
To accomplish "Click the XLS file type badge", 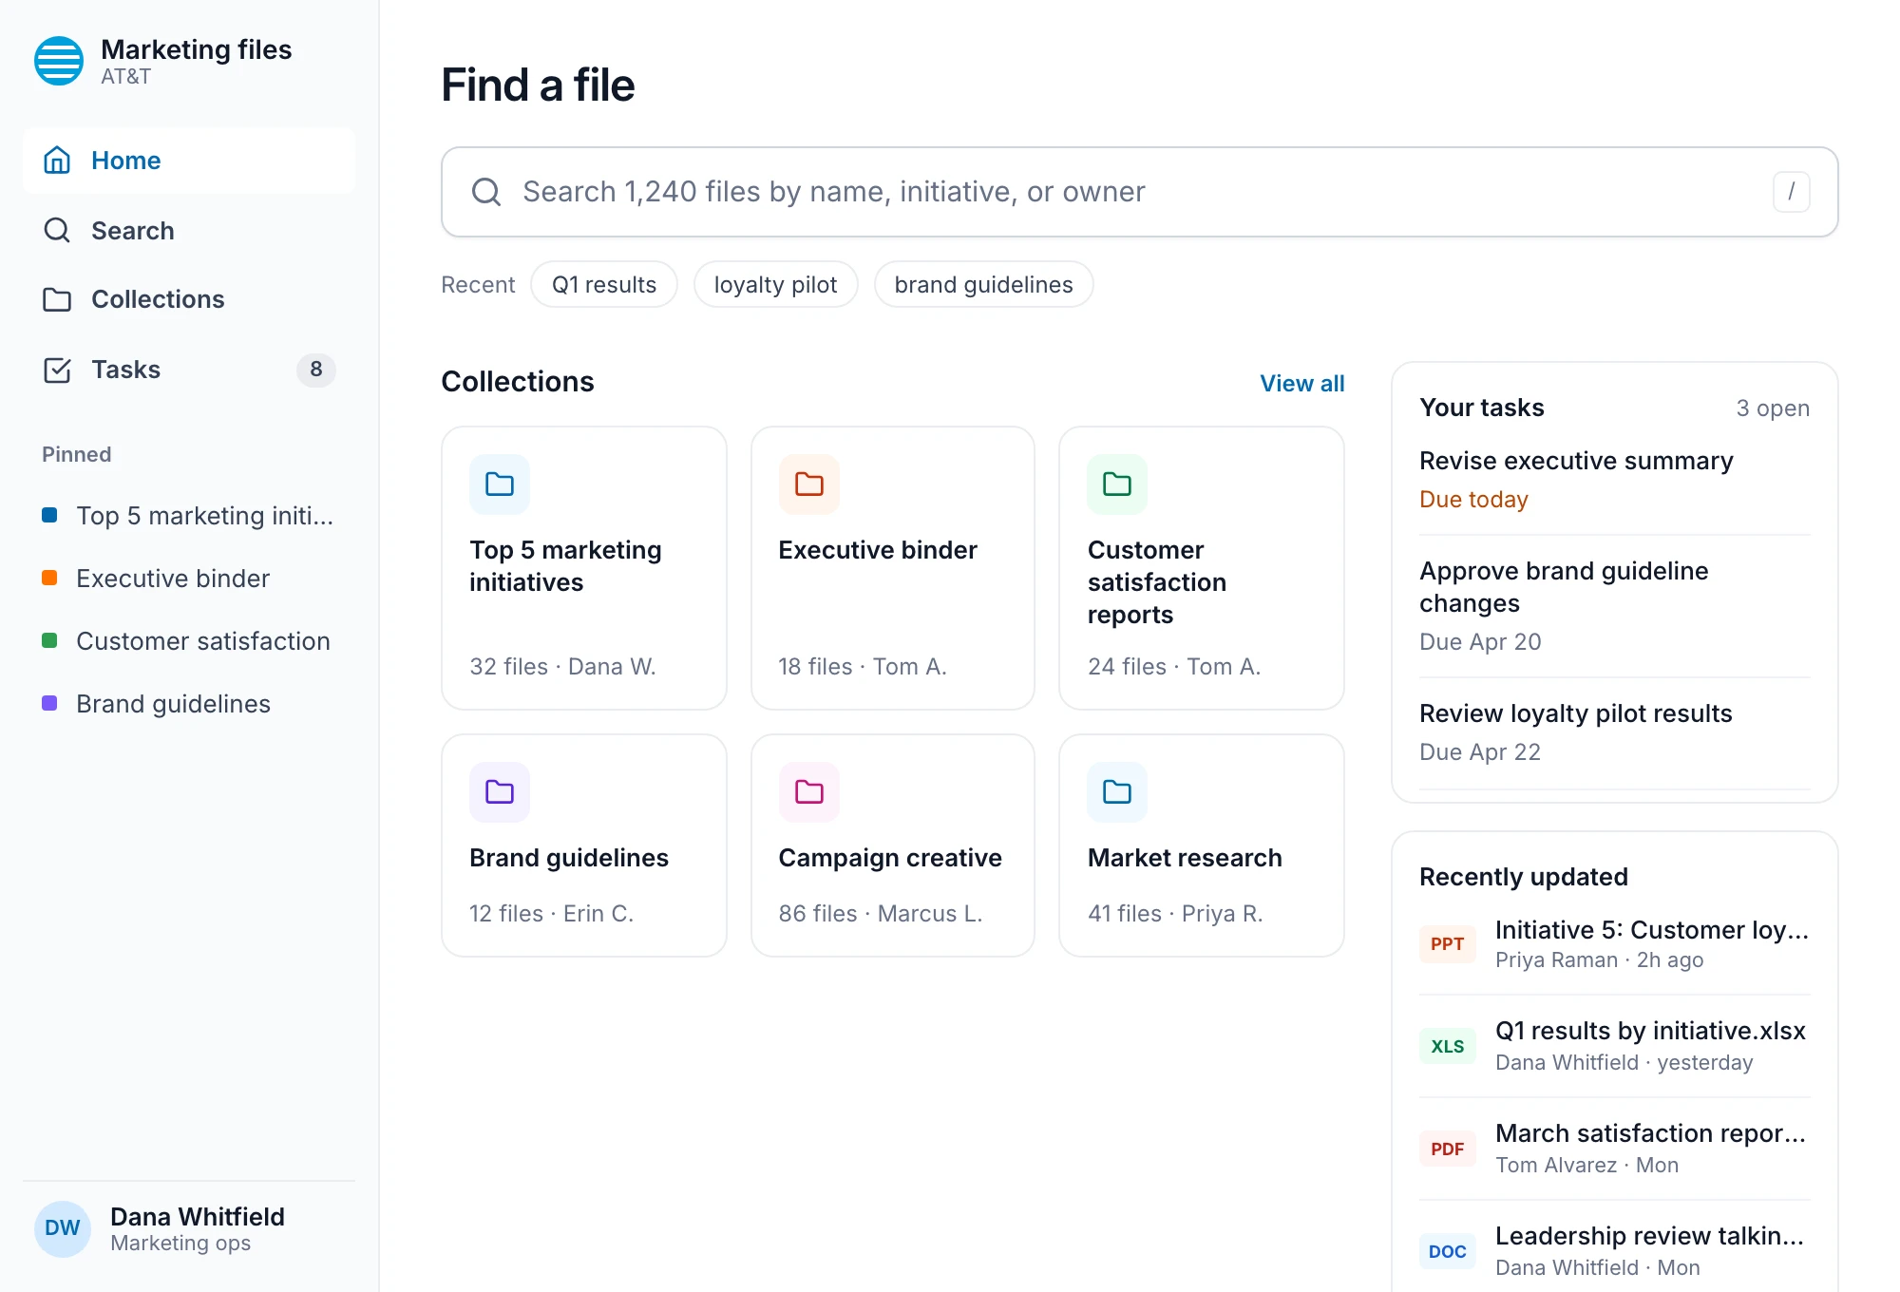I will tap(1448, 1047).
